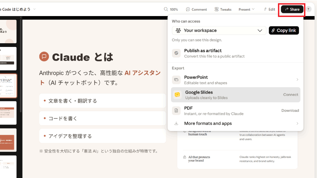Open More formats and apps
Viewport: 317px width, 178px height.
click(235, 123)
